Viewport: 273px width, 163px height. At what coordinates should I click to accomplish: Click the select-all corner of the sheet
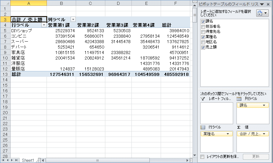pos(5,3)
